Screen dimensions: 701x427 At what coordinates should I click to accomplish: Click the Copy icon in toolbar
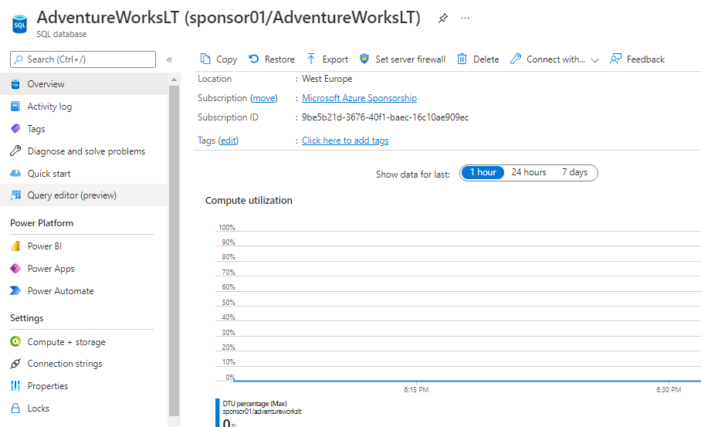[205, 59]
